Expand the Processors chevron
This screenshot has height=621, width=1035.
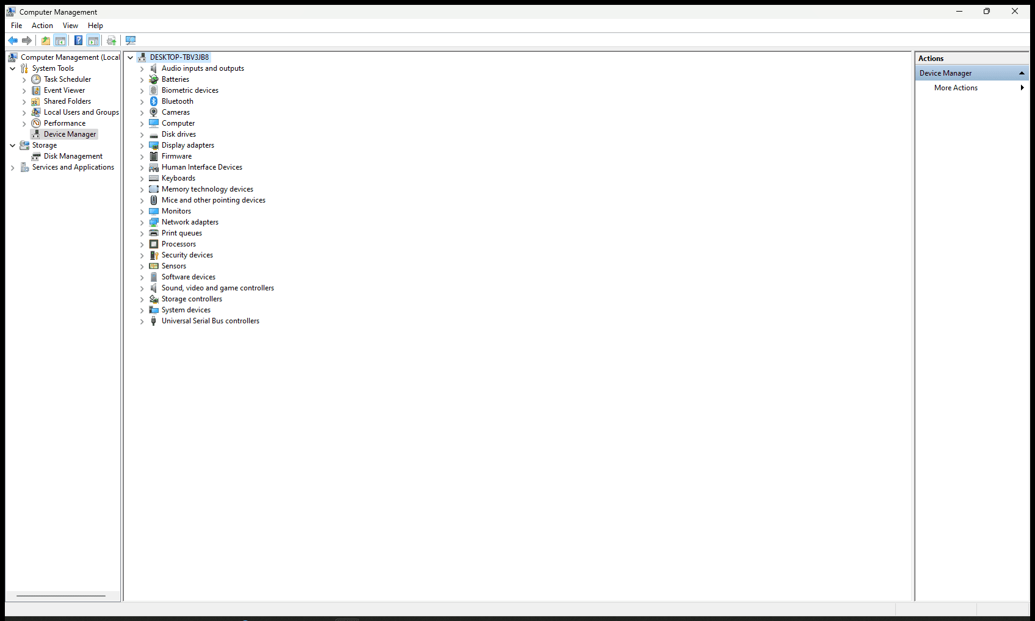click(x=142, y=244)
